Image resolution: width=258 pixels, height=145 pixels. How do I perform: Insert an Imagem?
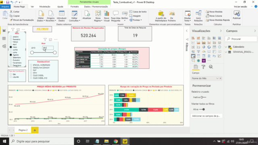(x=135, y=16)
